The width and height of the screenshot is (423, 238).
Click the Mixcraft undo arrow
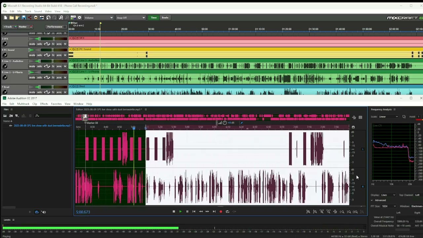click(x=48, y=18)
